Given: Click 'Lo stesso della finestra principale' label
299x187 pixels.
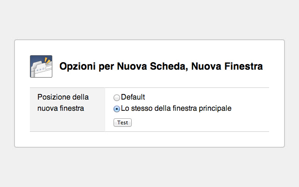Looking at the screenshot, I should [x=176, y=108].
